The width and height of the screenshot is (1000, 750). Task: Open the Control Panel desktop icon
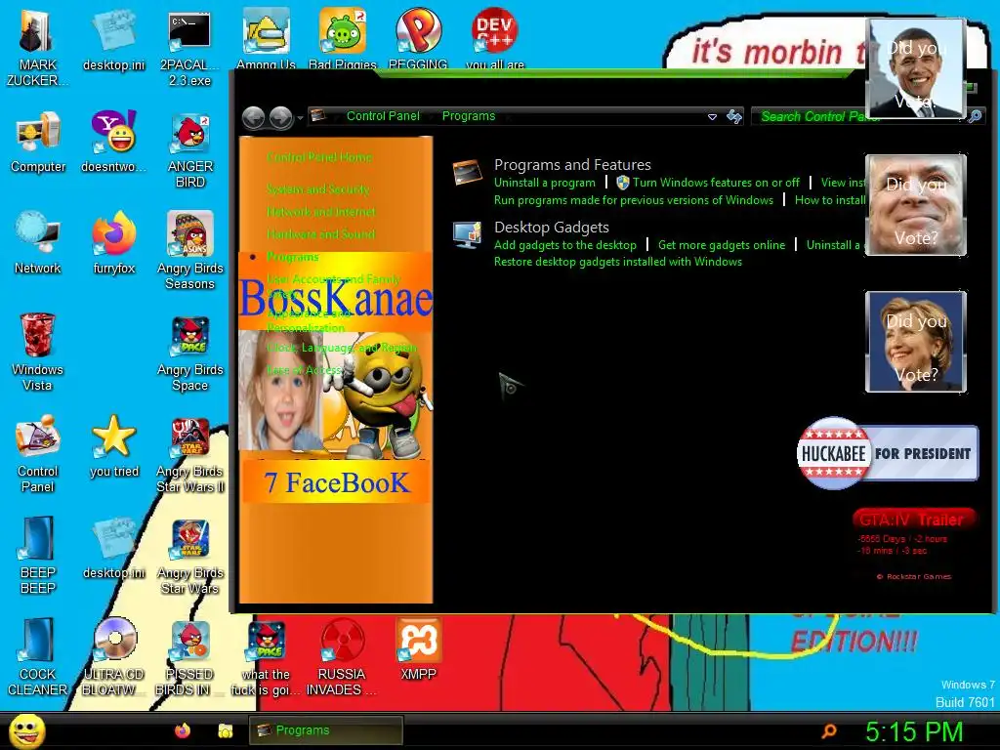38,454
